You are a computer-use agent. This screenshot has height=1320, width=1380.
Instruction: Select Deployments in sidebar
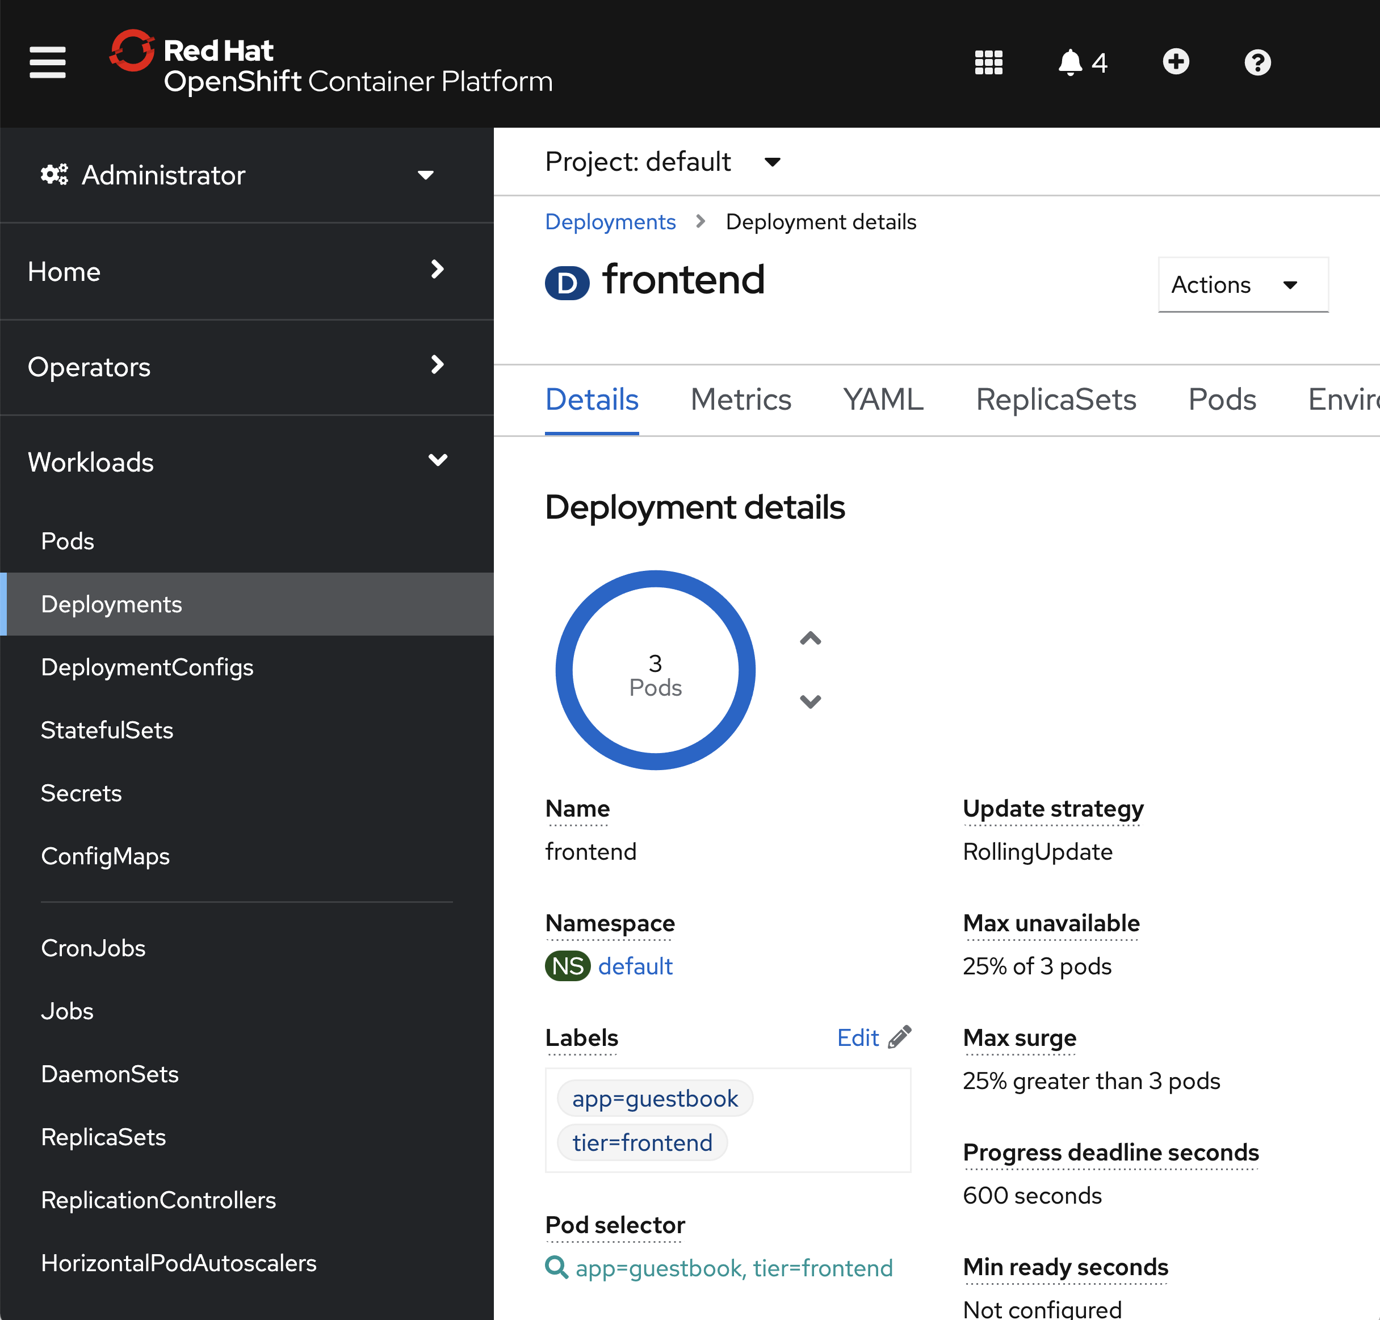pos(246,604)
